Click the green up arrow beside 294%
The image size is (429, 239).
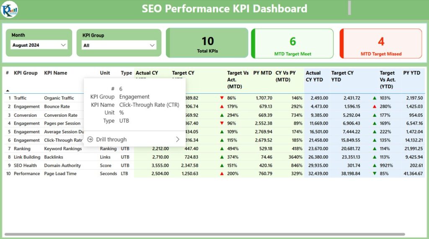pyautogui.click(x=222, y=115)
